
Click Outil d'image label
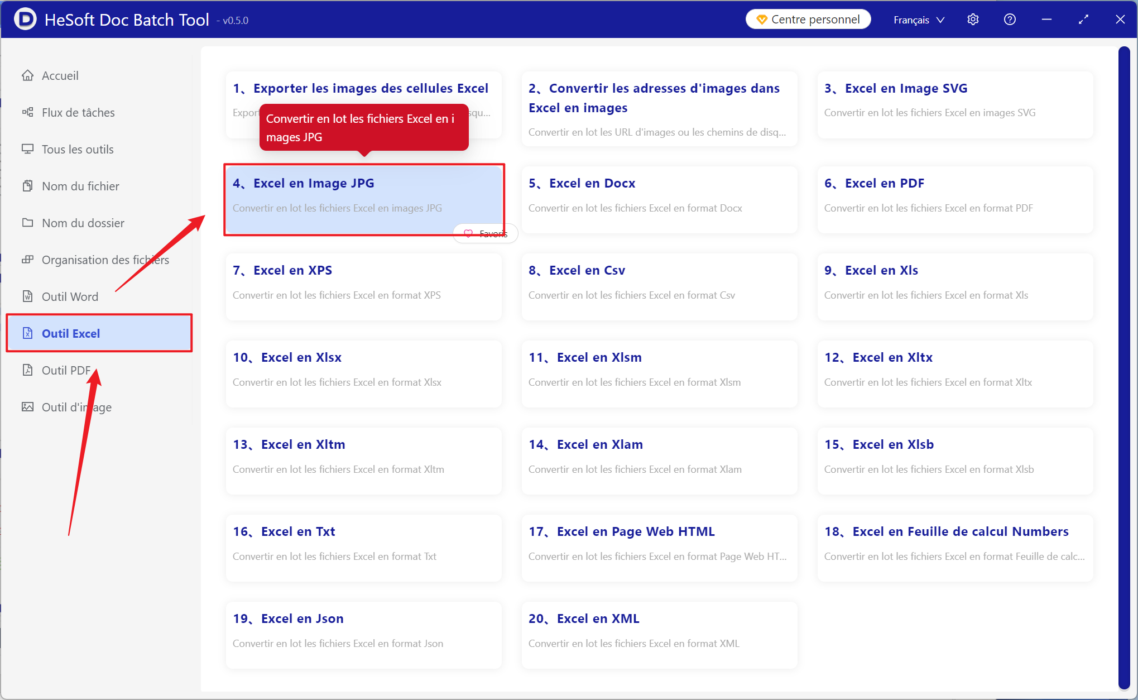[x=77, y=407]
